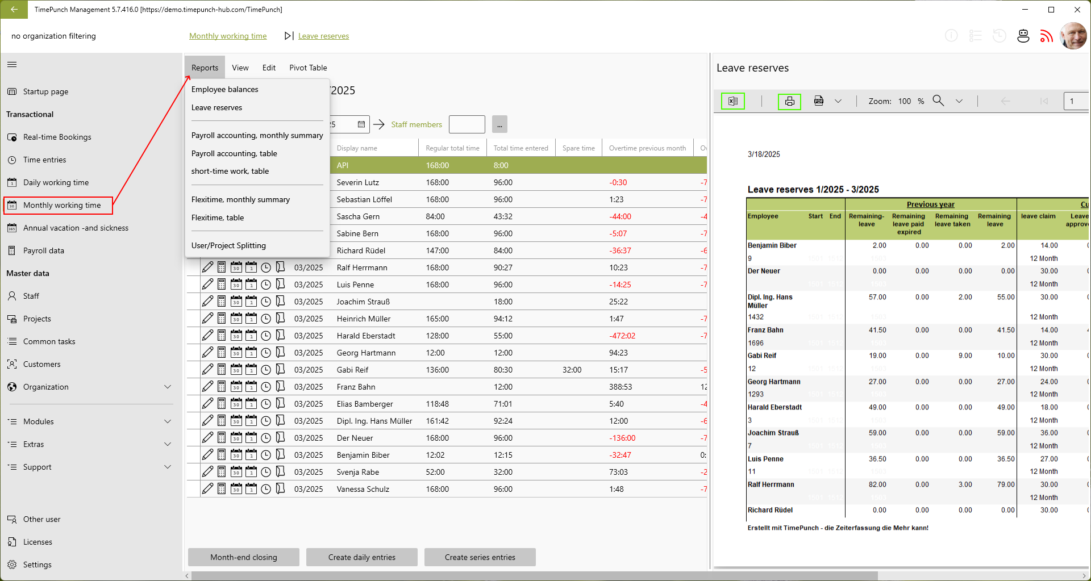Open the calculator icon for Luis Penne
Screen dimensions: 1091x581
[x=222, y=284]
